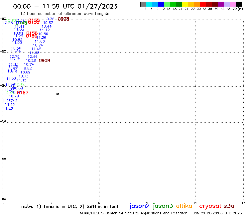Click the longitude axis label 15
This screenshot has width=246, height=216.
click(x=243, y=203)
